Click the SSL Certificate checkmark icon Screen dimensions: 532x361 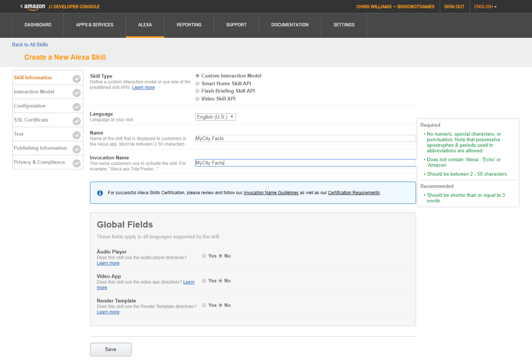77,121
